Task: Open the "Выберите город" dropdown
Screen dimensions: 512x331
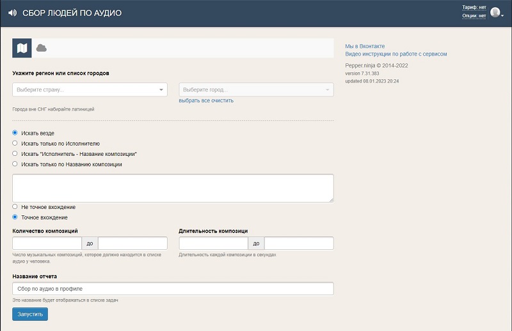Action: (256, 90)
